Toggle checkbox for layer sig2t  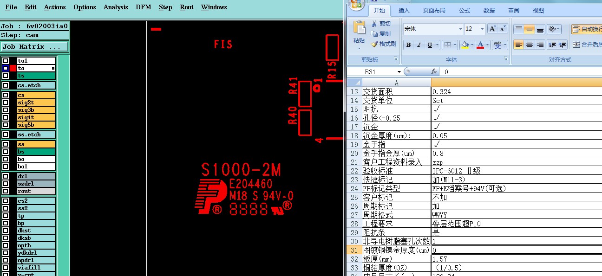pos(6,103)
